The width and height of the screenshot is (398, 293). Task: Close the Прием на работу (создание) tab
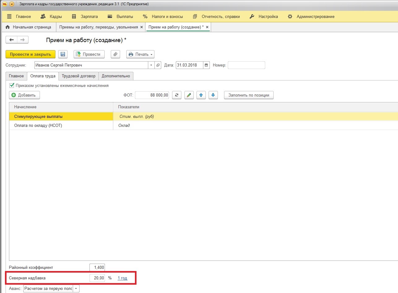point(207,27)
